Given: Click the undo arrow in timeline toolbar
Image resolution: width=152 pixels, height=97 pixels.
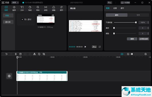Looking at the screenshot, I should point(6,54).
